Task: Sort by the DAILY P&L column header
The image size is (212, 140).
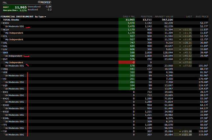Action: tap(129, 16)
